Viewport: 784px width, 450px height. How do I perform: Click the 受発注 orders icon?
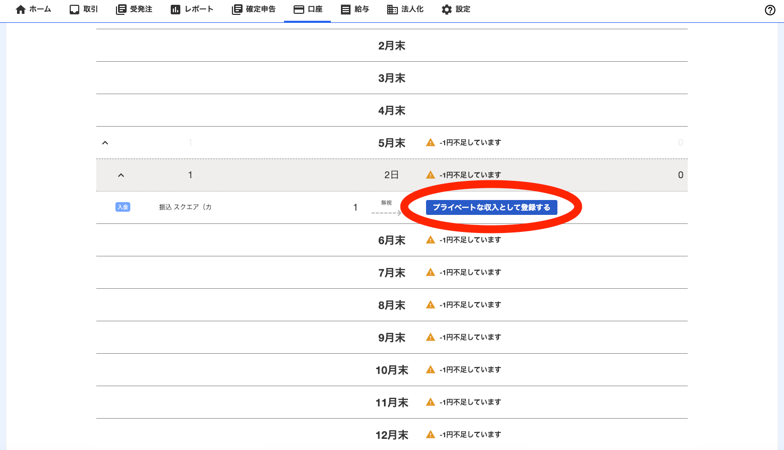click(121, 10)
